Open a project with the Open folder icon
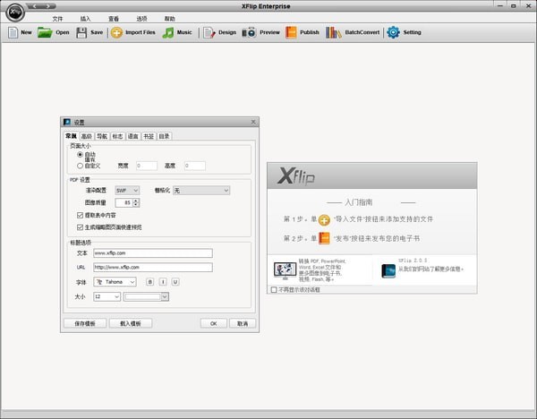 point(45,32)
